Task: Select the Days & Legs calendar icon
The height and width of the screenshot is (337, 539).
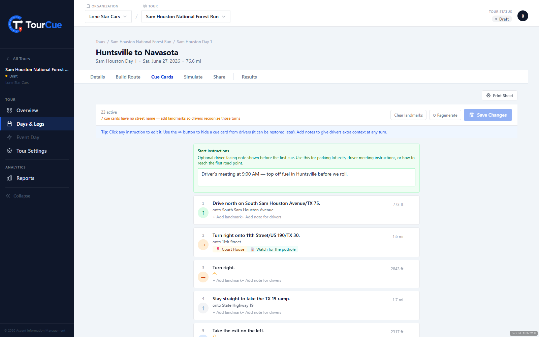Action: pyautogui.click(x=9, y=124)
